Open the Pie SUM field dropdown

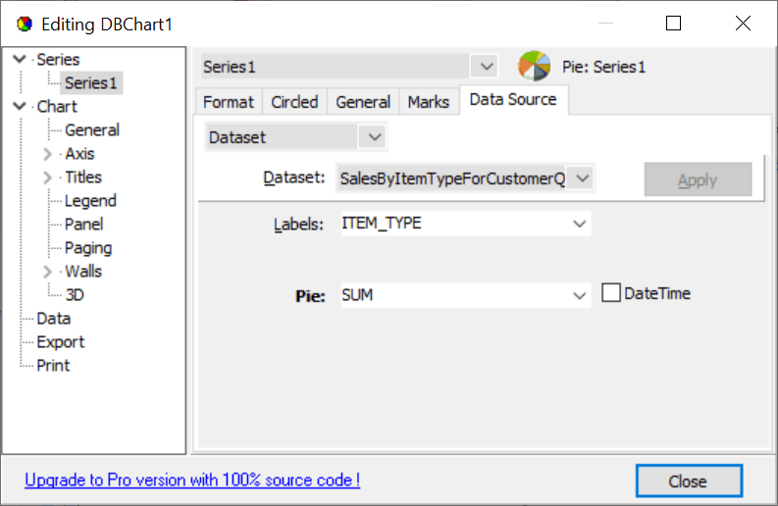(x=578, y=294)
